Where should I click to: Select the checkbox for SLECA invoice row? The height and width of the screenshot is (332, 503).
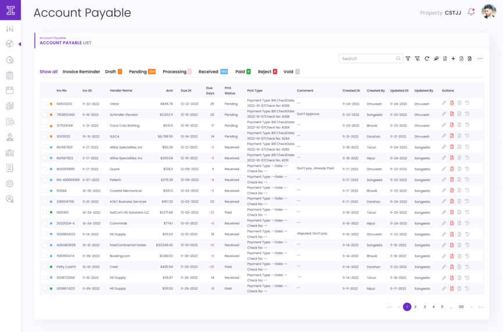pyautogui.click(x=45, y=136)
